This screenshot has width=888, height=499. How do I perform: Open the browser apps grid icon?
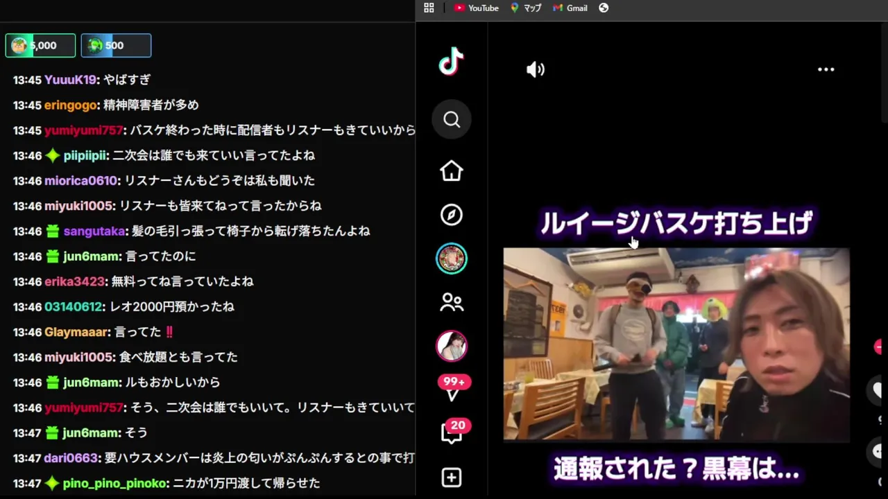click(429, 8)
